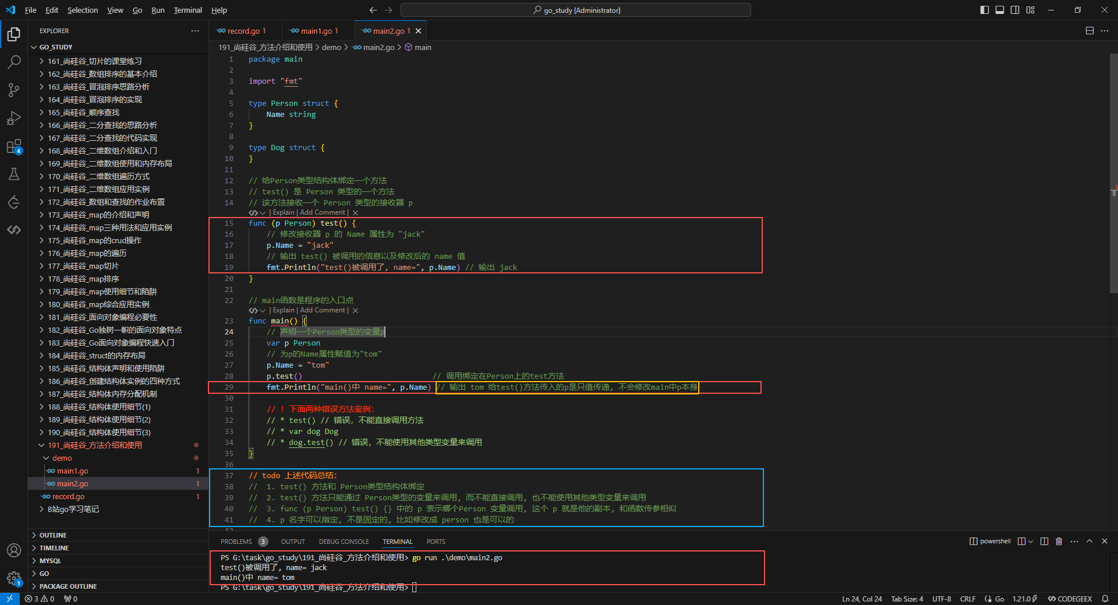Click the Go Forward navigation arrow
This screenshot has width=1118, height=605.
pos(388,10)
